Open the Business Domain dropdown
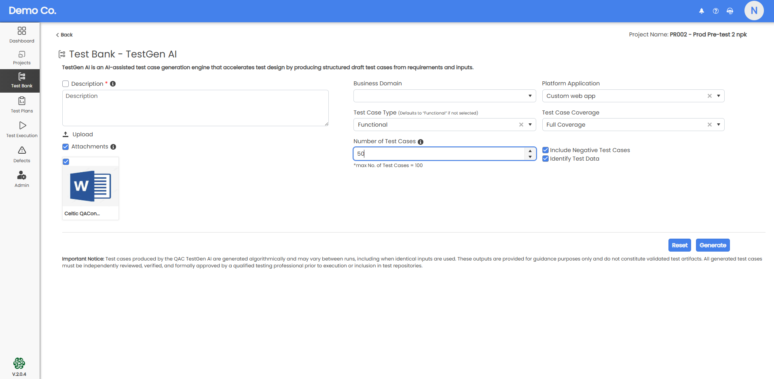Image resolution: width=774 pixels, height=379 pixels. [x=444, y=96]
